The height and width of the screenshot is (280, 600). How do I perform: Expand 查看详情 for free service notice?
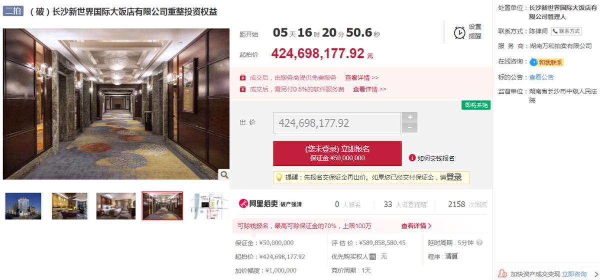click(361, 78)
